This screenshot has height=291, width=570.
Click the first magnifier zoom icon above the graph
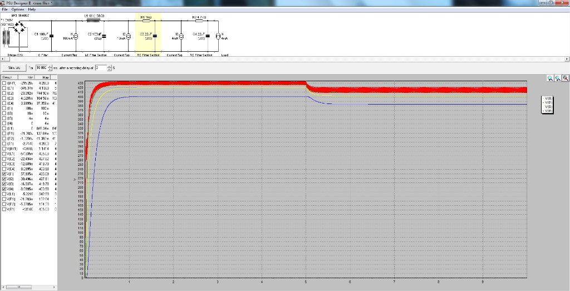coord(550,78)
